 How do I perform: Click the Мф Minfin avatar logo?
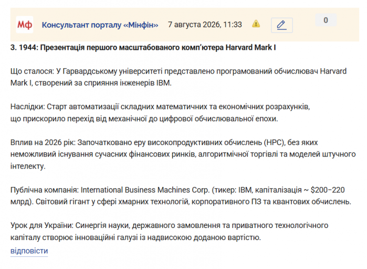click(x=25, y=25)
